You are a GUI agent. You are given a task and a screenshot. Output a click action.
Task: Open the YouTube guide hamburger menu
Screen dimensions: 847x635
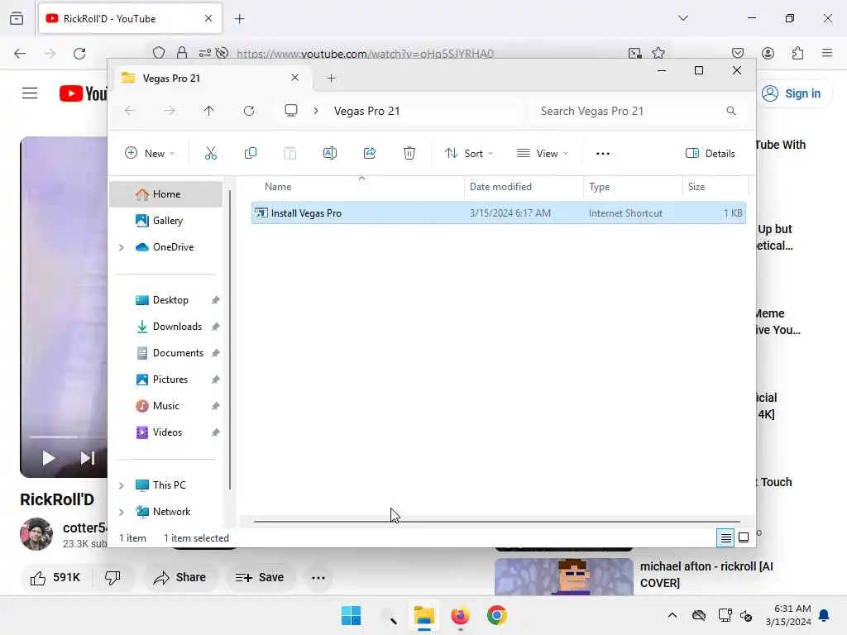point(30,93)
